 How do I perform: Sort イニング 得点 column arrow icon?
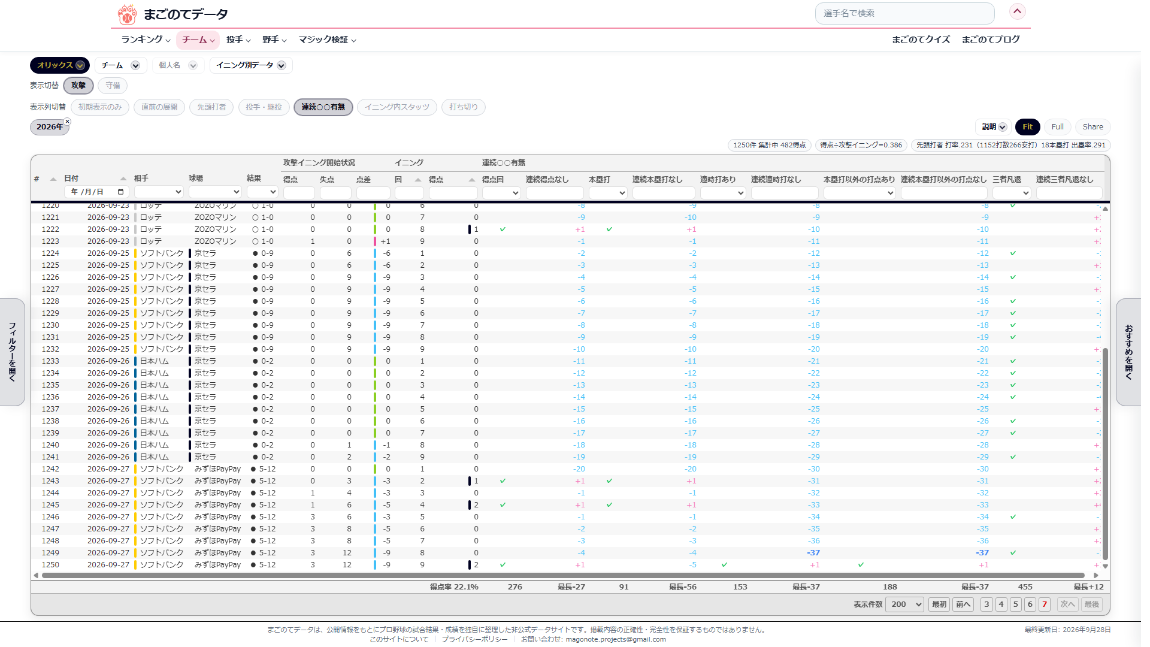(472, 180)
